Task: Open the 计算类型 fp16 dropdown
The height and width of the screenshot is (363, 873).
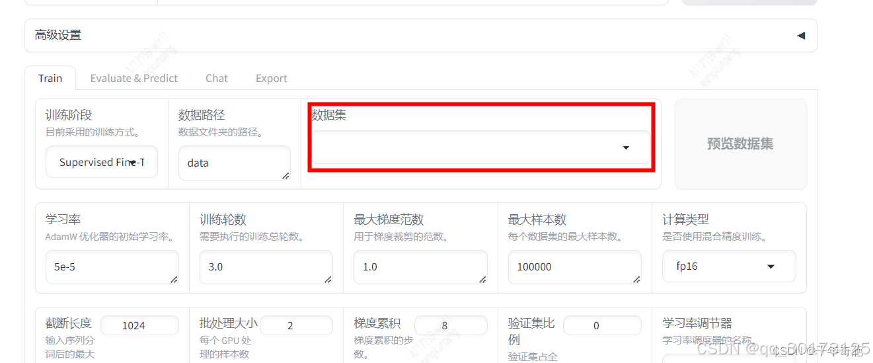Action: pos(729,266)
